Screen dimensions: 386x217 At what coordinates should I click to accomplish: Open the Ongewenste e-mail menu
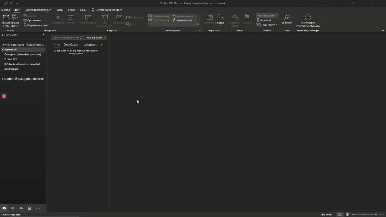point(36,25)
